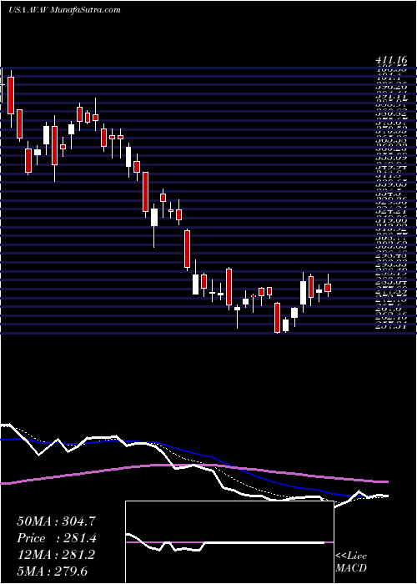Click the "5MA : 279.6" readout
This screenshot has width=417, height=584.
53,571
